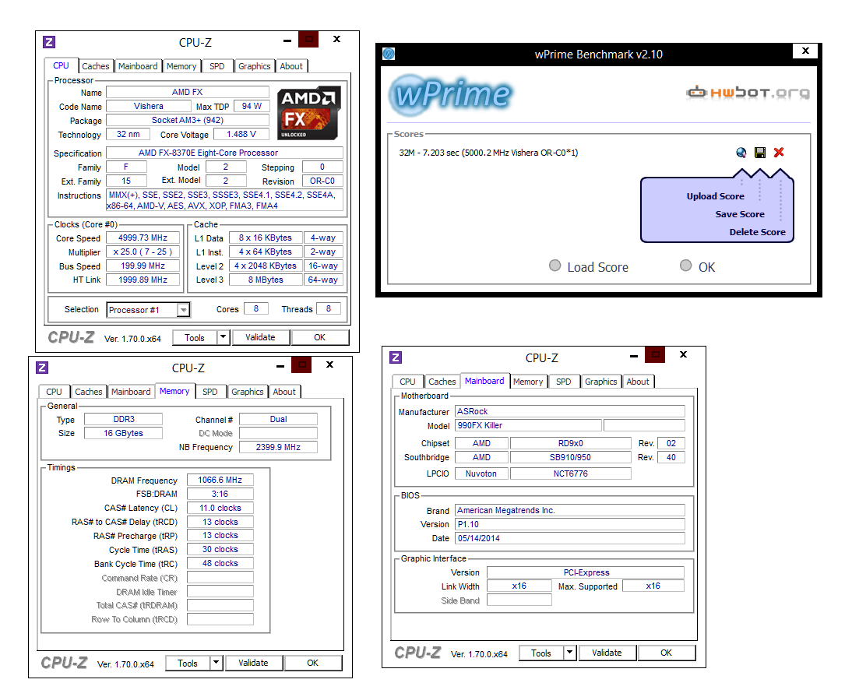Click the Core Speed 4999.73 MHz value
This screenshot has height=697, width=852.
pyautogui.click(x=143, y=238)
